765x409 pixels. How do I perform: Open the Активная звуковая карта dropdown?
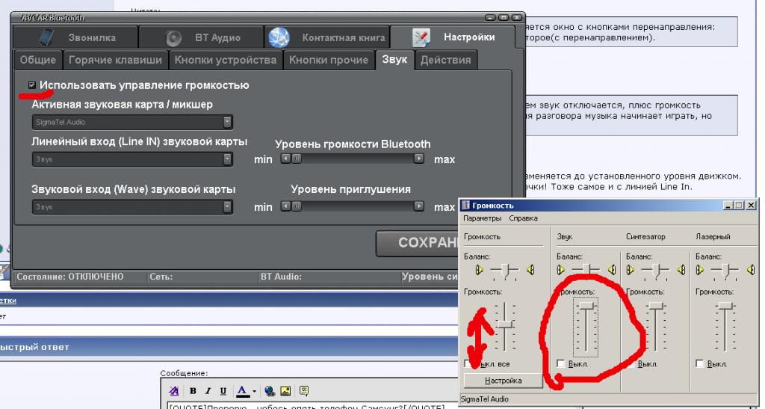tap(228, 122)
